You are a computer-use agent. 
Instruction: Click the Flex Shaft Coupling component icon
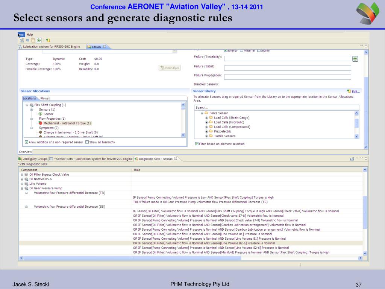click(x=32, y=105)
